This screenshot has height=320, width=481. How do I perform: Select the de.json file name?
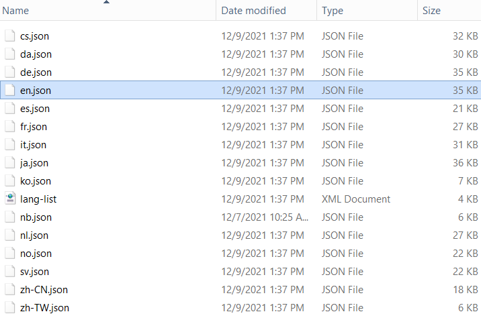(36, 72)
